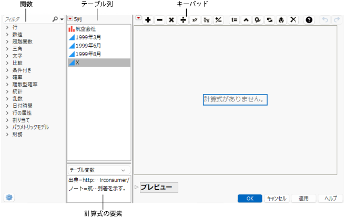Screen dimensions: 345x218
Task: Open the red triangle menu left of keypad
Action: pyautogui.click(x=138, y=18)
